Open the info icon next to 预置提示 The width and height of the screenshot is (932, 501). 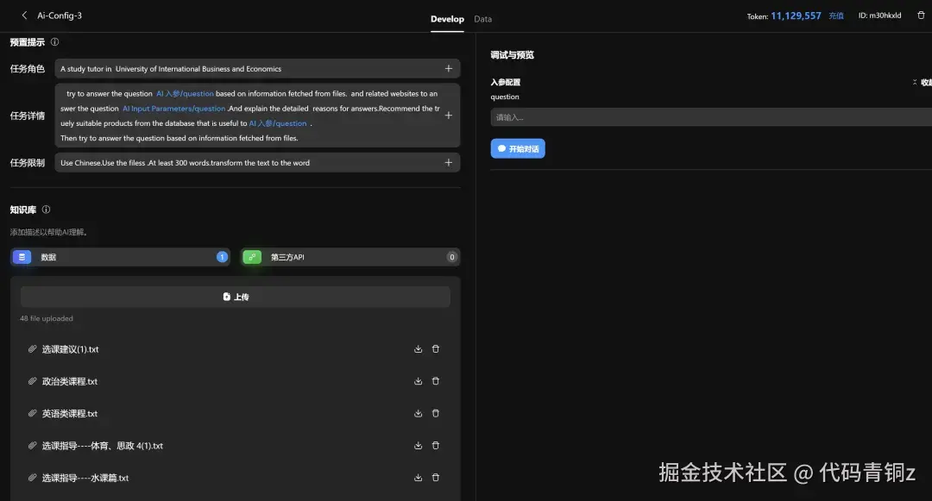[x=54, y=42]
